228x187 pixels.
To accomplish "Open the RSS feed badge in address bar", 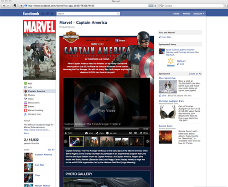I will click(150, 6).
